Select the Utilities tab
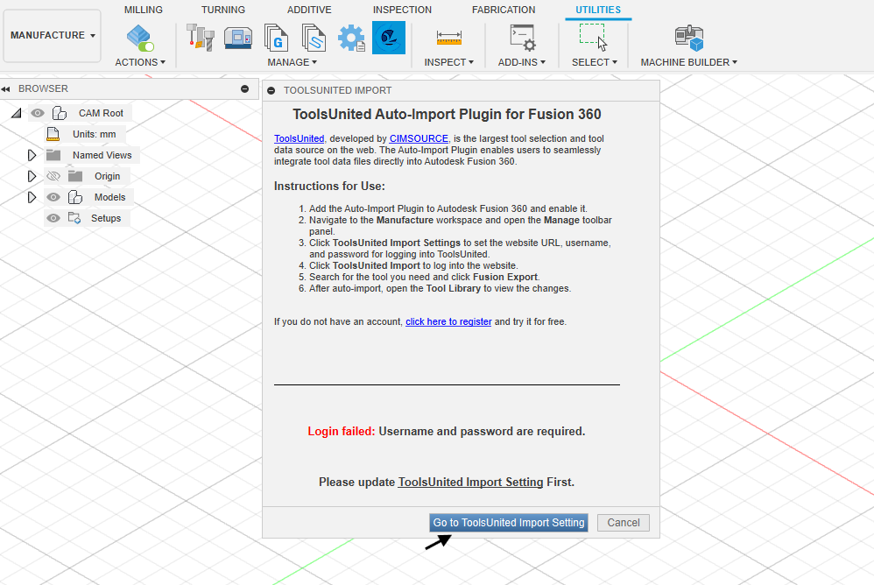874x585 pixels. pos(598,10)
